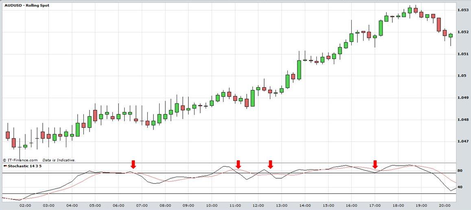Click the 17:00 time axis label
This screenshot has width=471, height=210.
click(375, 206)
